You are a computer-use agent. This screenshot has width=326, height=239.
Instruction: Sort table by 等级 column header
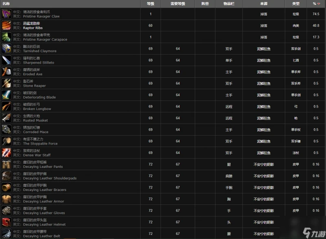(x=150, y=4)
